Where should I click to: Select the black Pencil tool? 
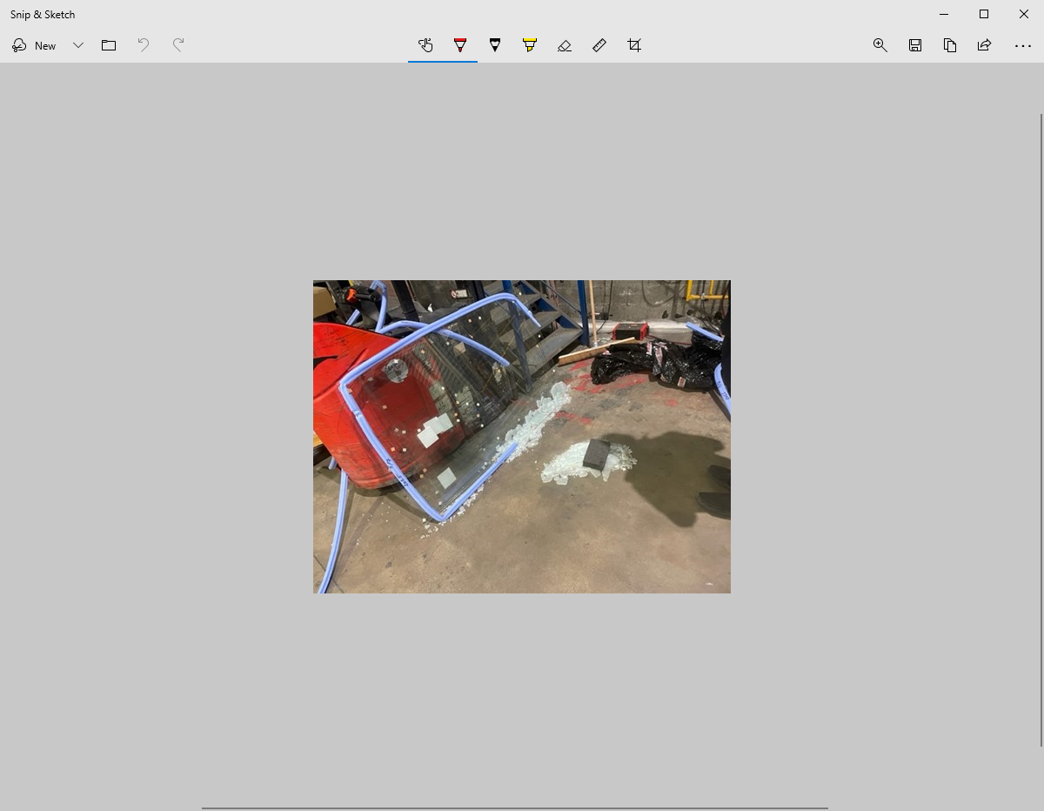click(x=495, y=45)
